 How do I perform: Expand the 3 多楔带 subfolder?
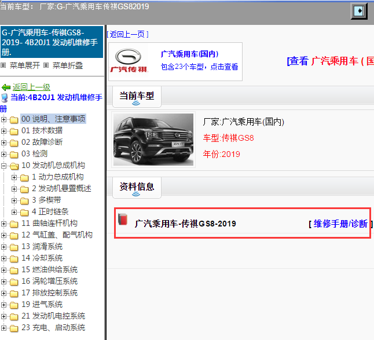14,200
